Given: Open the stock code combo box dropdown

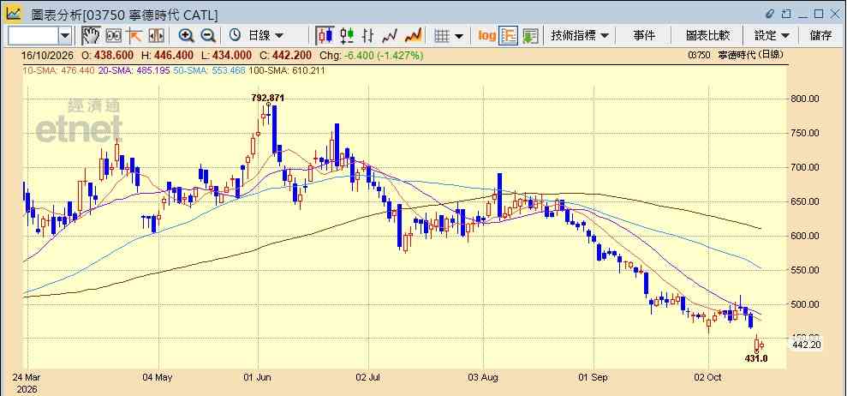Looking at the screenshot, I should click(65, 36).
